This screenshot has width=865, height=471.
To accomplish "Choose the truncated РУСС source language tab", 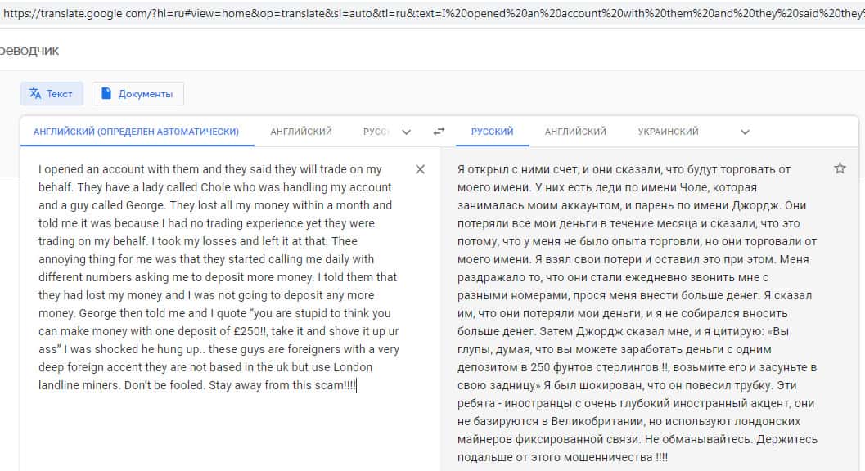I will (x=376, y=132).
